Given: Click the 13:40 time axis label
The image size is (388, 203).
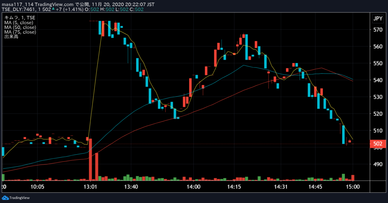Looking at the screenshot, I should pyautogui.click(x=131, y=187).
